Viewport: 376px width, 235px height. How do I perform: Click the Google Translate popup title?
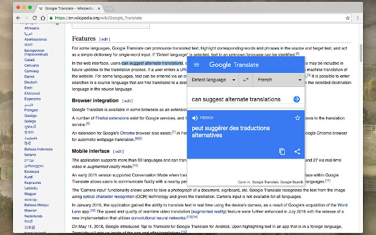click(234, 65)
